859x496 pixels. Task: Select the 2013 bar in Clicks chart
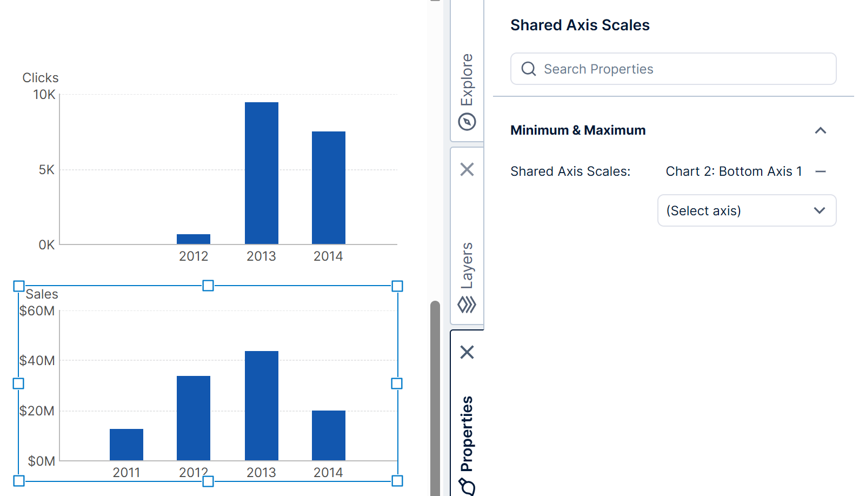point(262,173)
